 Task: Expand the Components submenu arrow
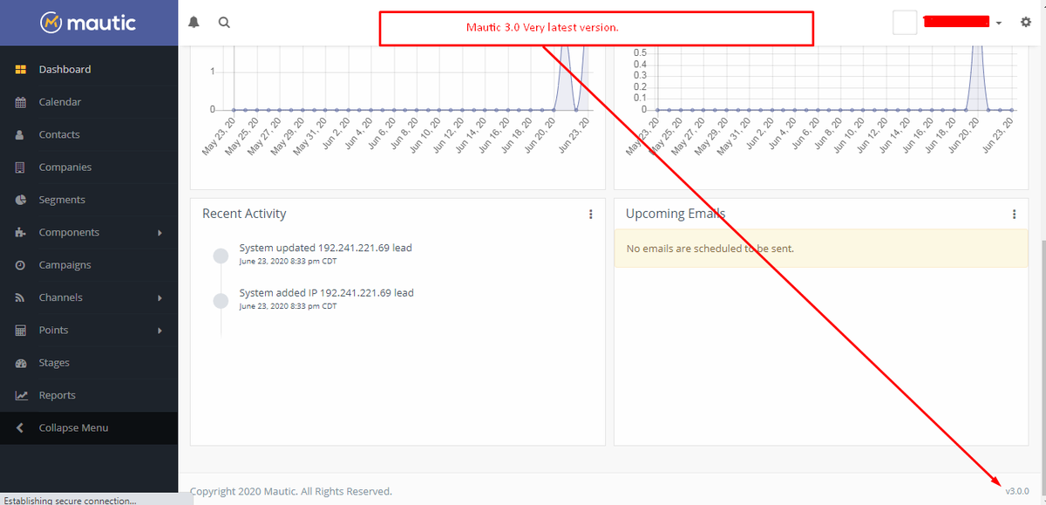pos(160,233)
